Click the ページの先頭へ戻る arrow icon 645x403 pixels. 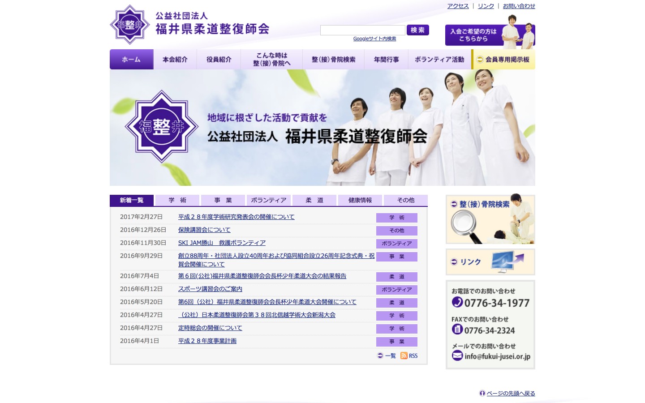[x=482, y=393]
